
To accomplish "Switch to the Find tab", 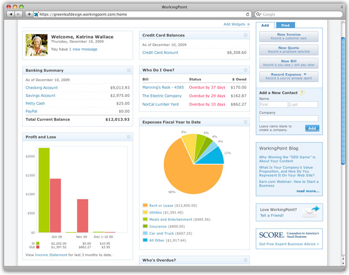I will (285, 25).
